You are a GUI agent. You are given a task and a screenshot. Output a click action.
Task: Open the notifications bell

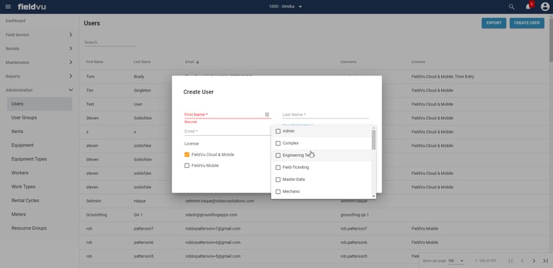pos(528,7)
